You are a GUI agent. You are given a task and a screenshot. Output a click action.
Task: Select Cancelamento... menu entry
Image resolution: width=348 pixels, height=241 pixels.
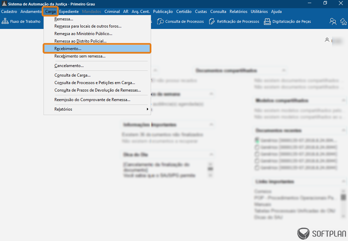tap(97, 66)
